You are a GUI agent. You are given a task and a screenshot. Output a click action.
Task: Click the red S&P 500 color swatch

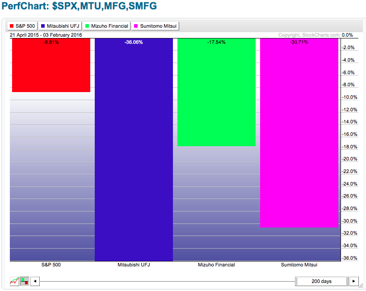pyautogui.click(x=12, y=26)
